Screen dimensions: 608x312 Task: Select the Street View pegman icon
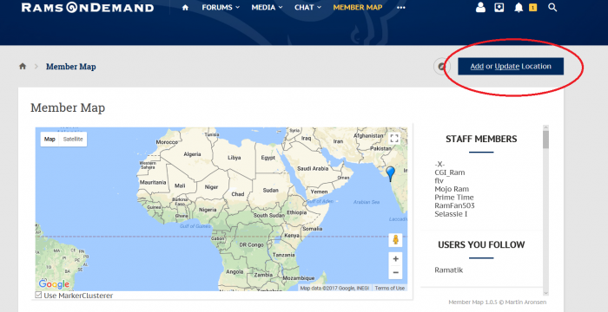(x=395, y=240)
